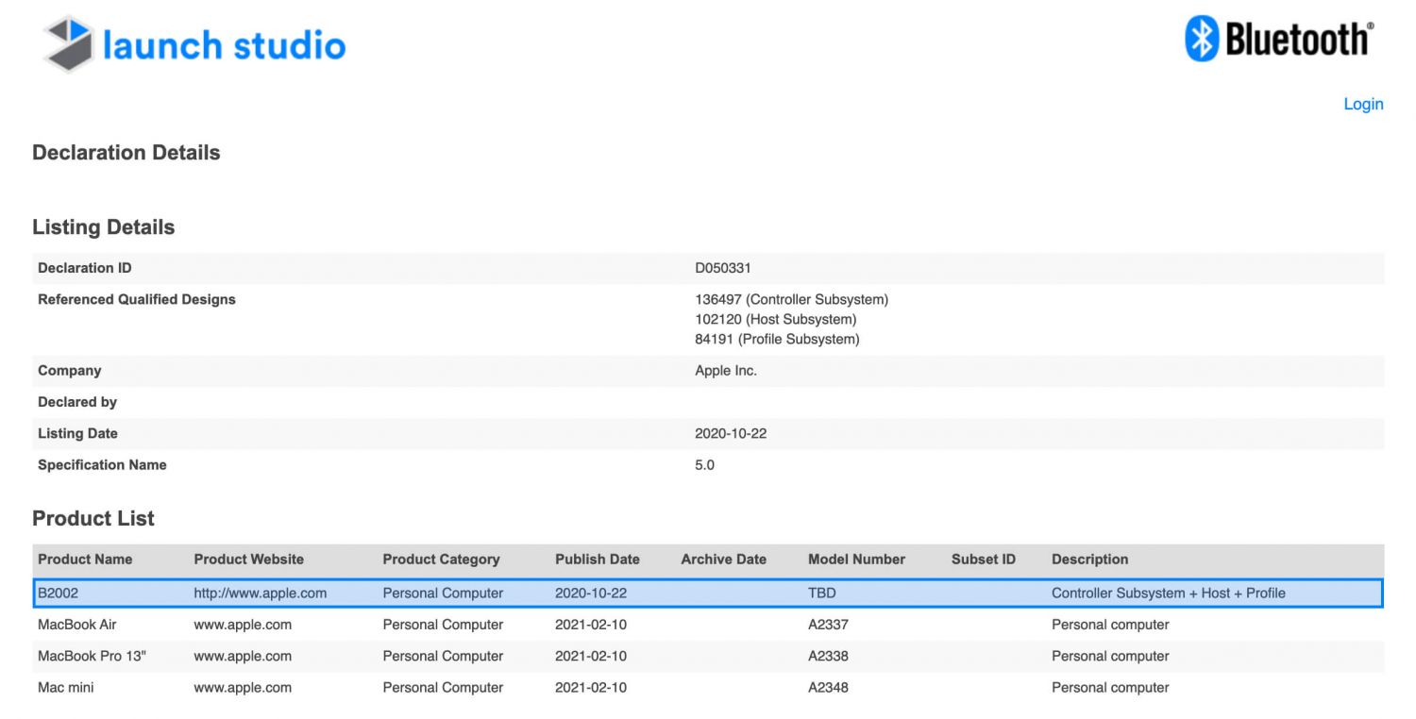The height and width of the screenshot is (719, 1416).
Task: Click the Archive Date column header
Action: click(x=723, y=560)
